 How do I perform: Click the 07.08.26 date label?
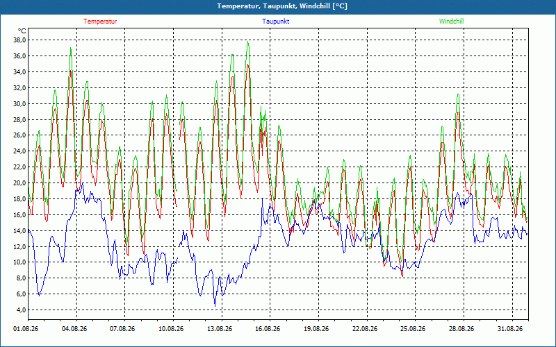123,329
